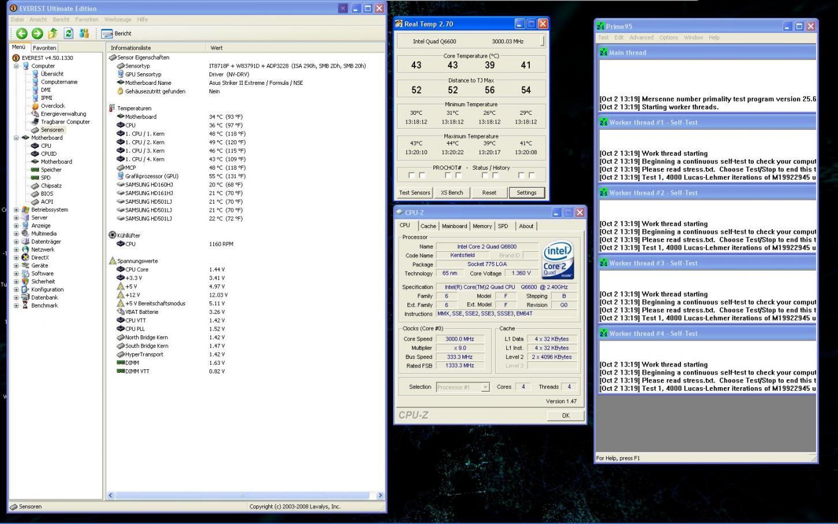This screenshot has height=524, width=838.
Task: Tick third core's PROCHOT History checkbox
Action: pos(495,175)
